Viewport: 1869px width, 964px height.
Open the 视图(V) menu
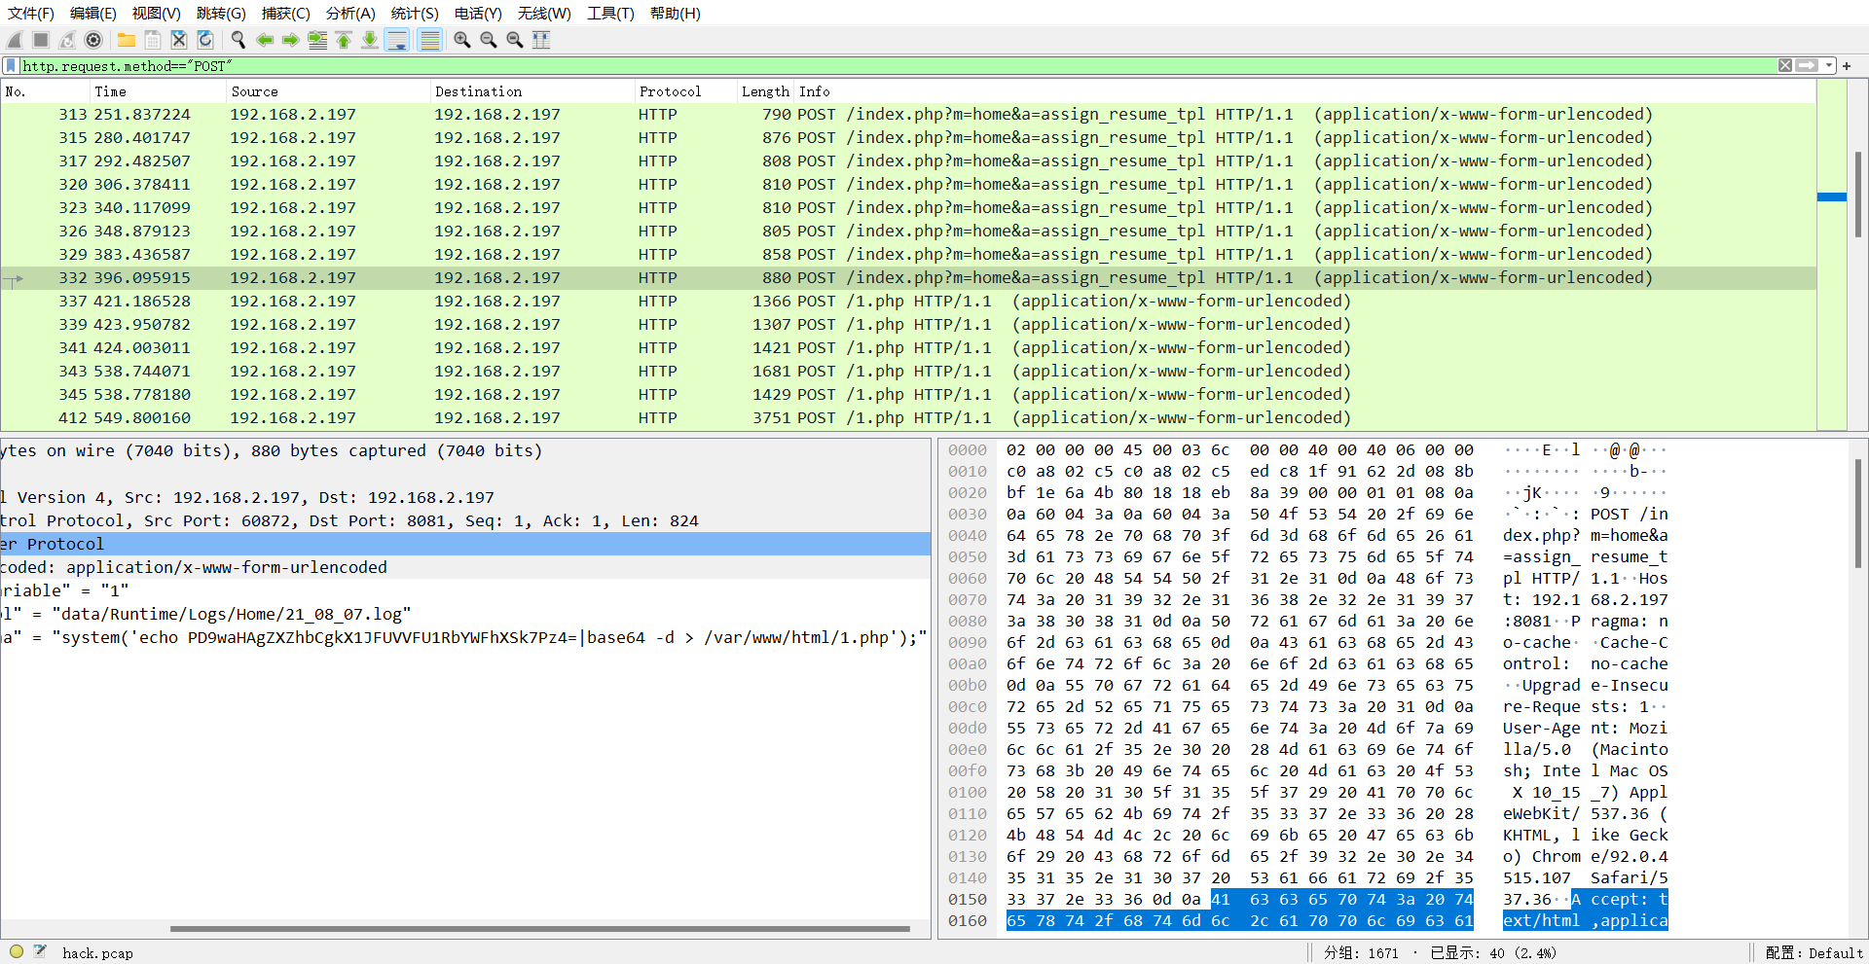(157, 13)
